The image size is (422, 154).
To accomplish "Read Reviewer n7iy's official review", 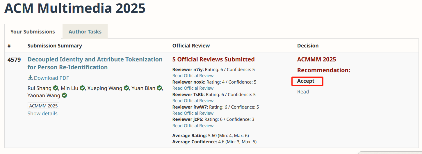I will pyautogui.click(x=193, y=76).
